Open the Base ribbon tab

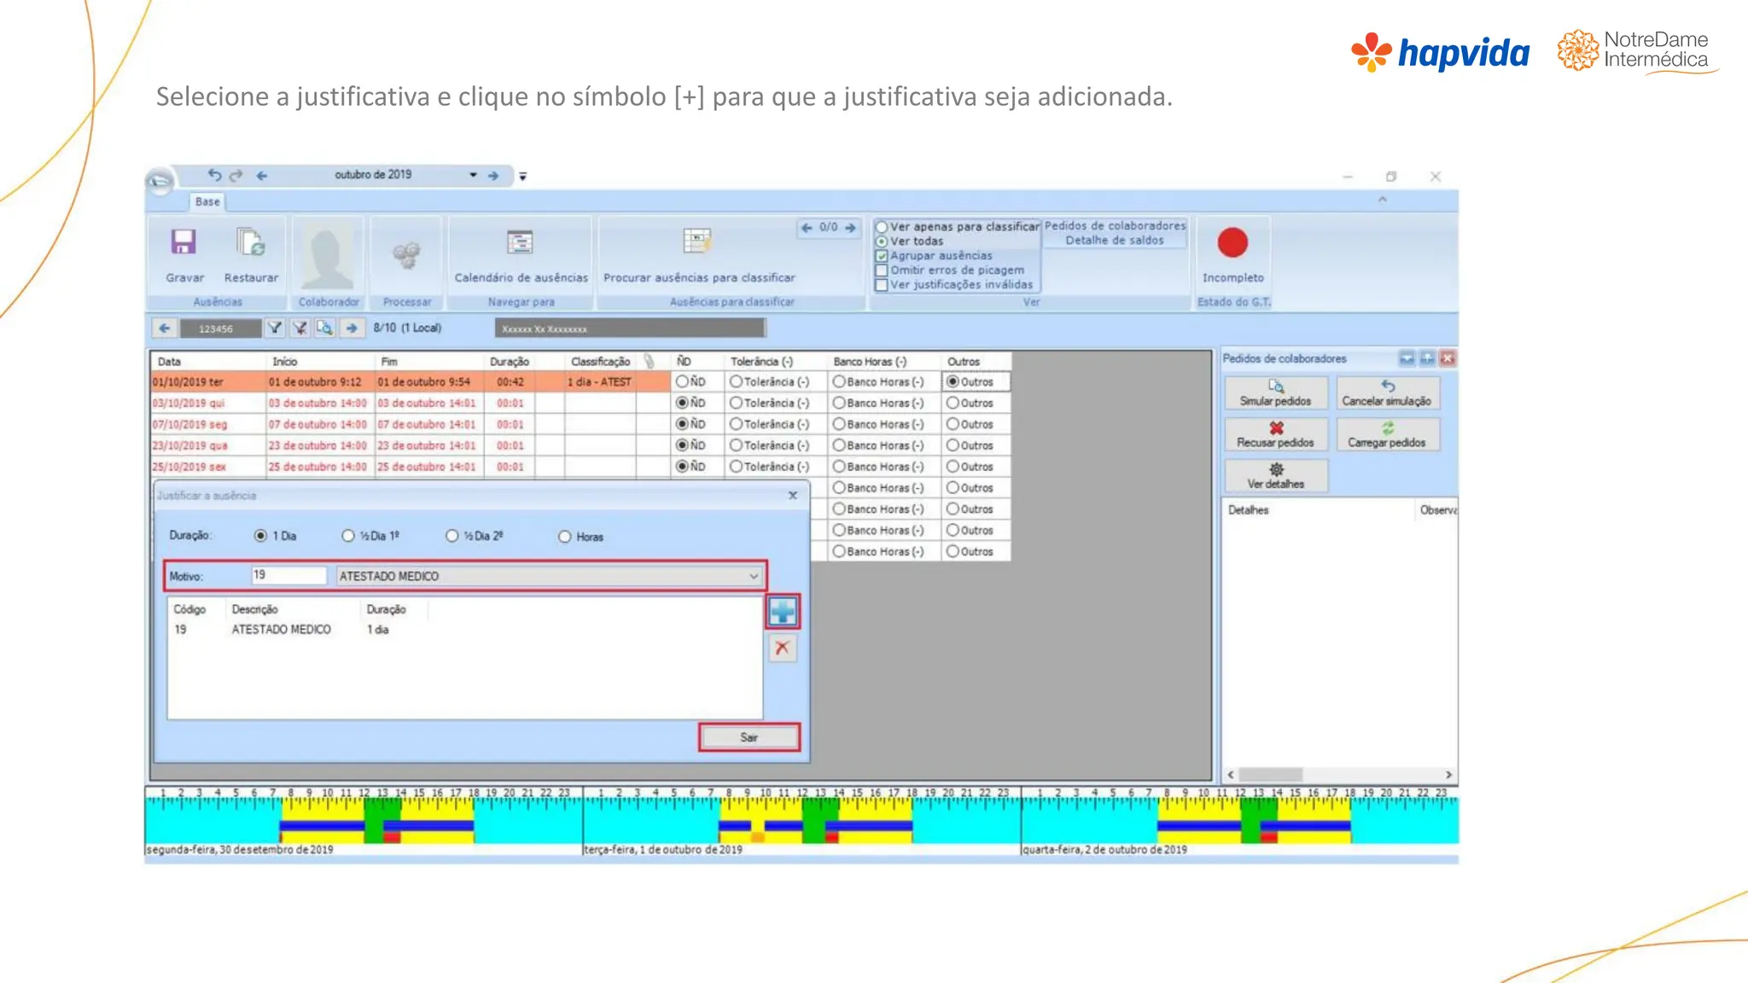coord(207,202)
